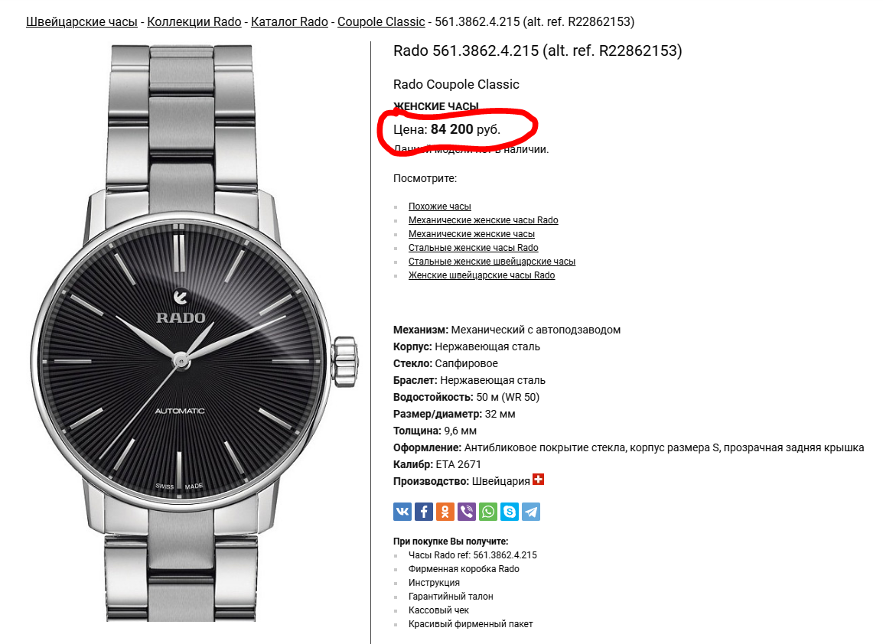Viewport: 883px width, 644px height.
Task: Click the Skype share icon
Action: point(510,512)
